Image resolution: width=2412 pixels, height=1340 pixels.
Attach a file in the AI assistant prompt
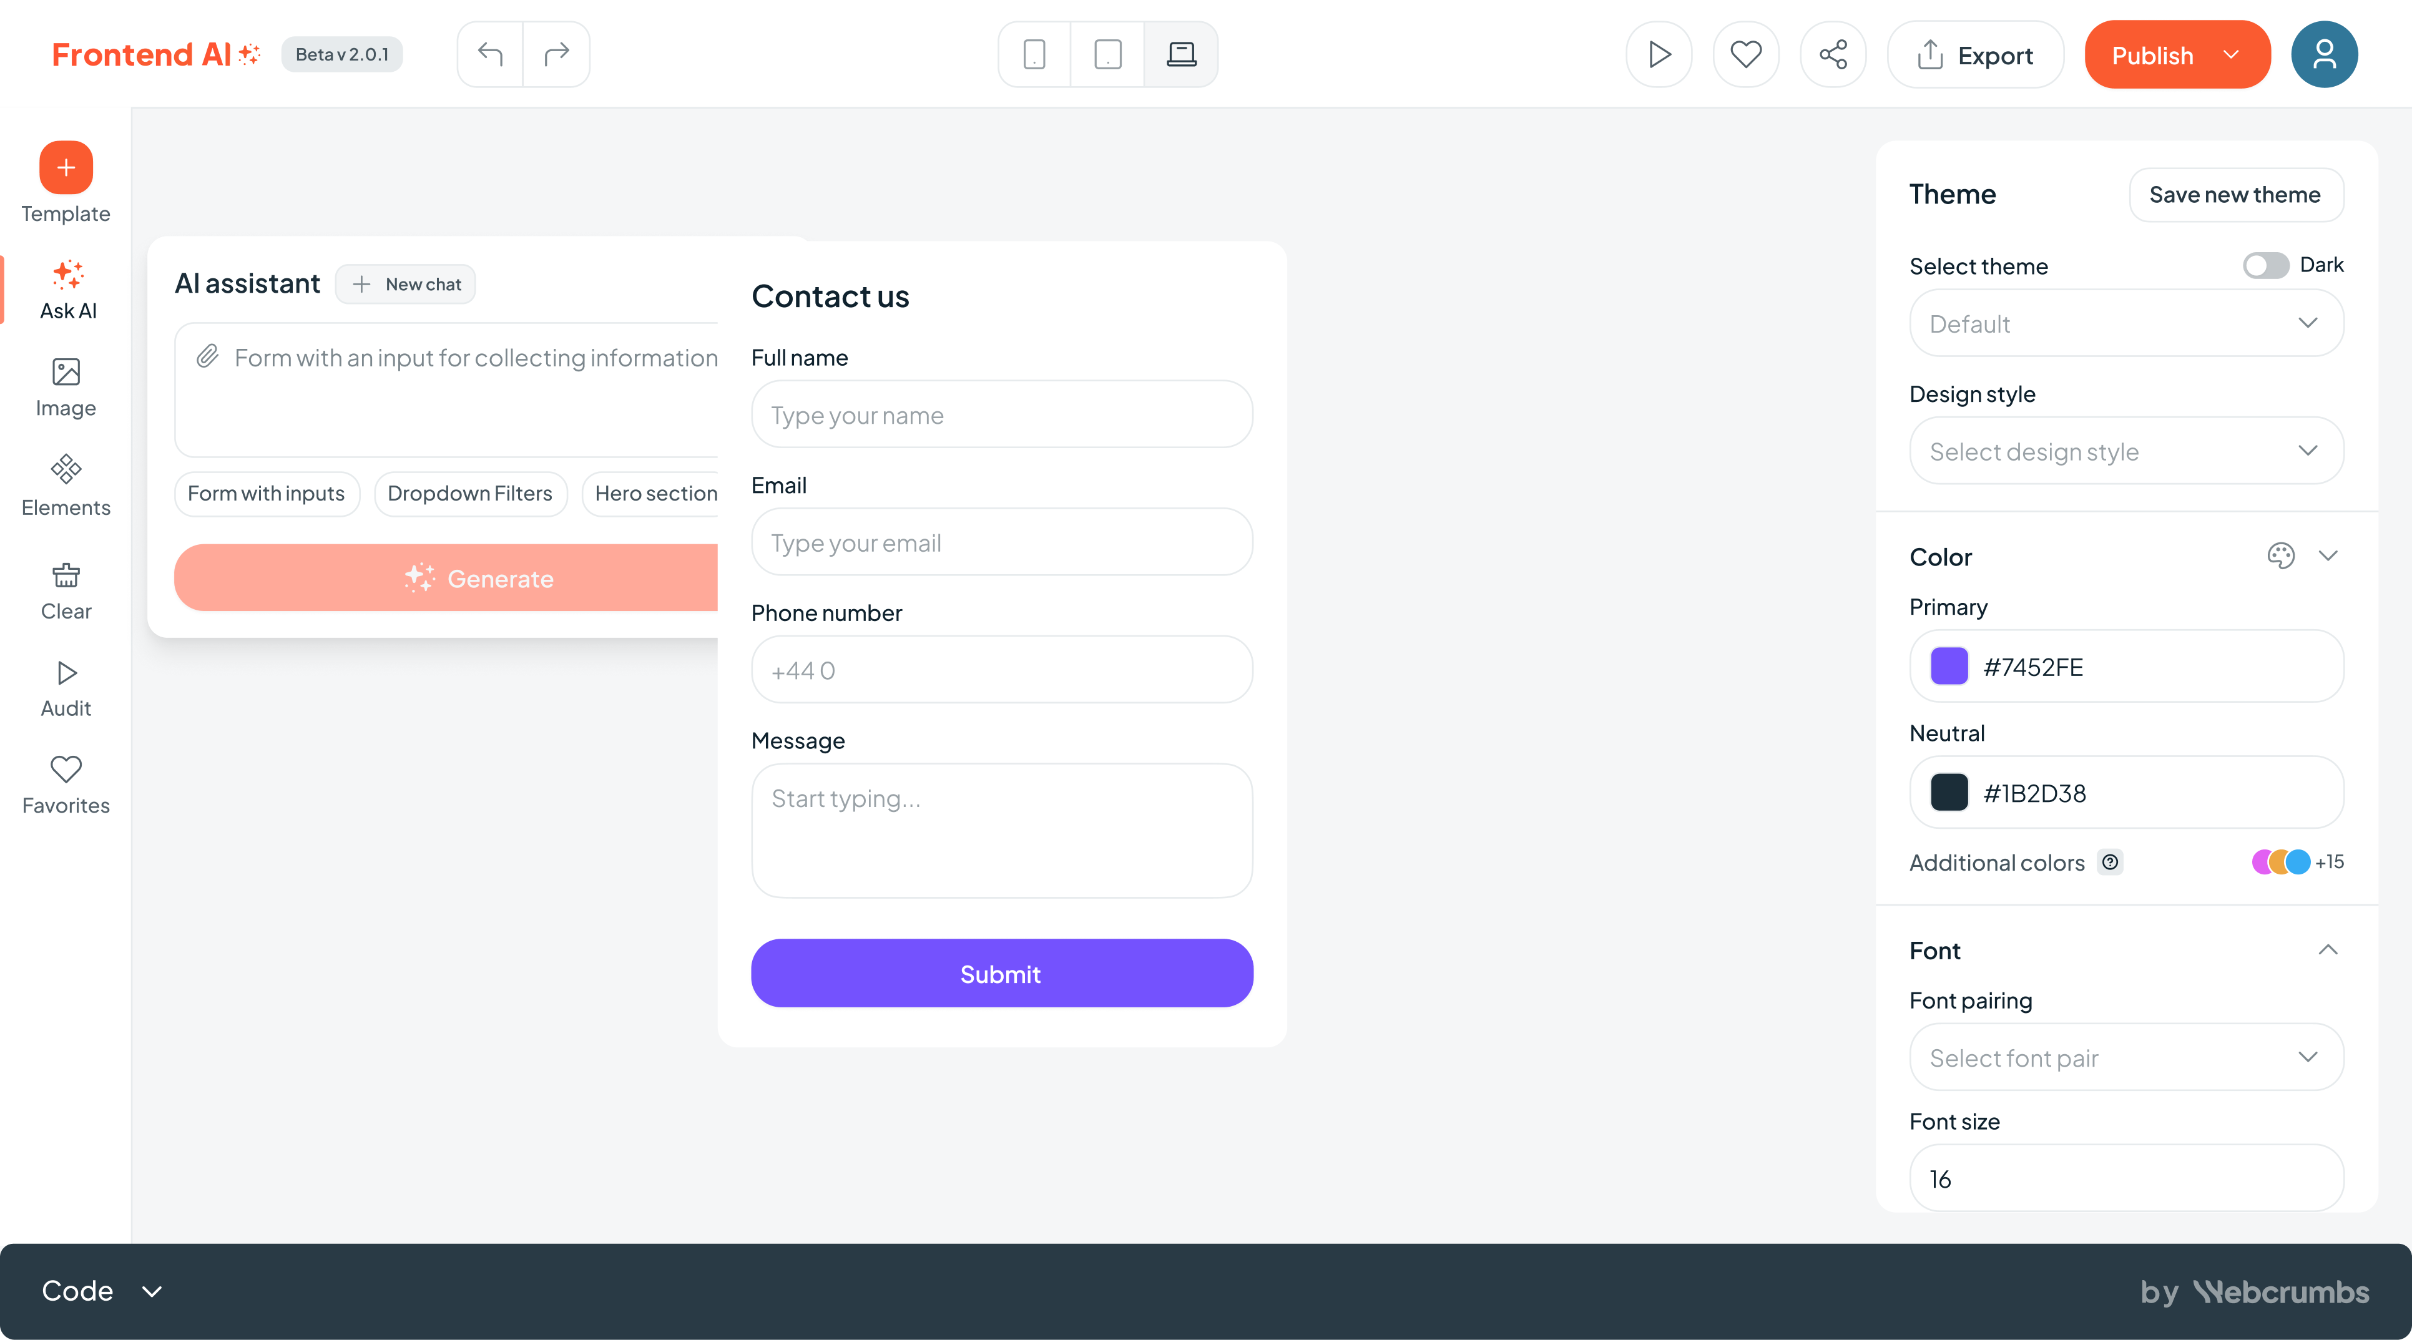click(x=208, y=357)
